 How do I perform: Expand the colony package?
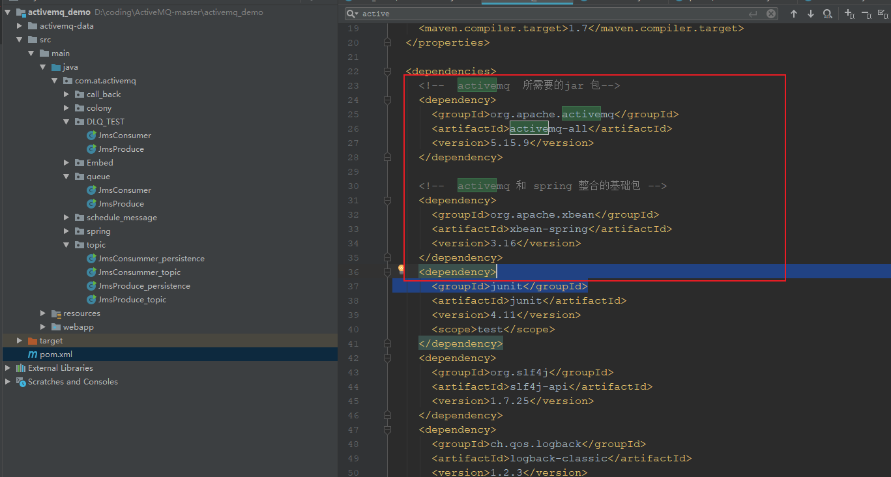[x=66, y=108]
